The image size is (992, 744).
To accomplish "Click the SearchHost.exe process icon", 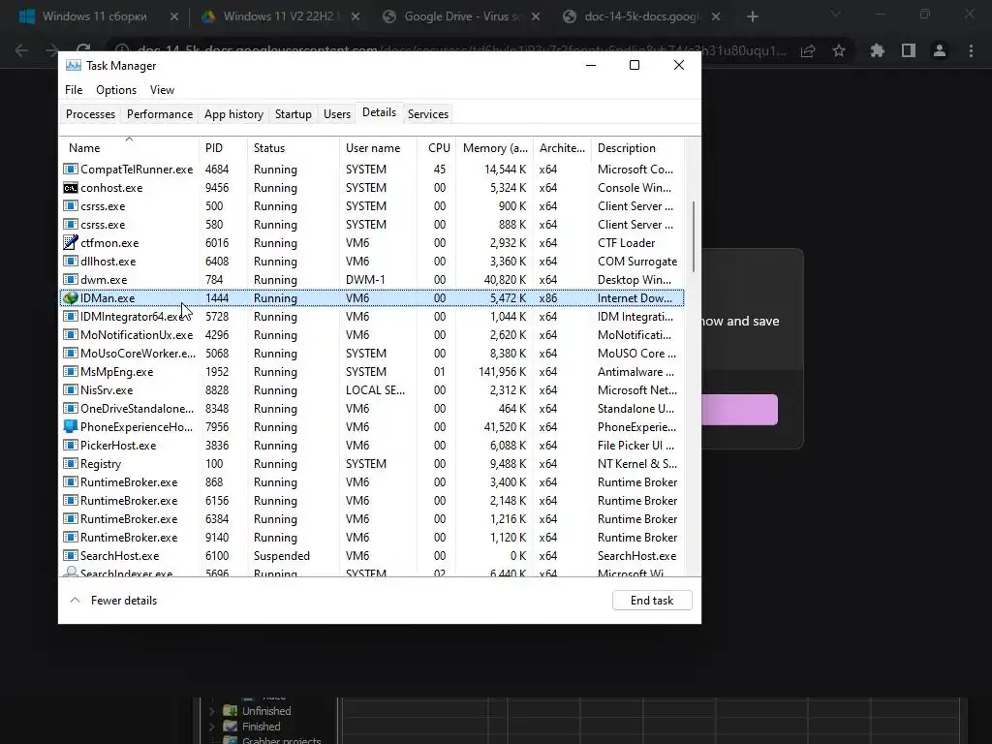I will coord(70,556).
